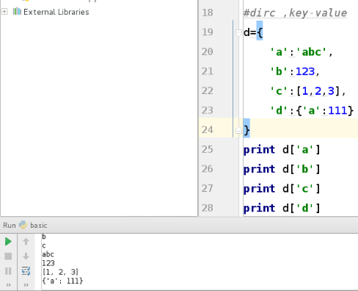This screenshot has height=291, width=358.
Task: Click the Python icon beside basic
Action: pyautogui.click(x=23, y=225)
